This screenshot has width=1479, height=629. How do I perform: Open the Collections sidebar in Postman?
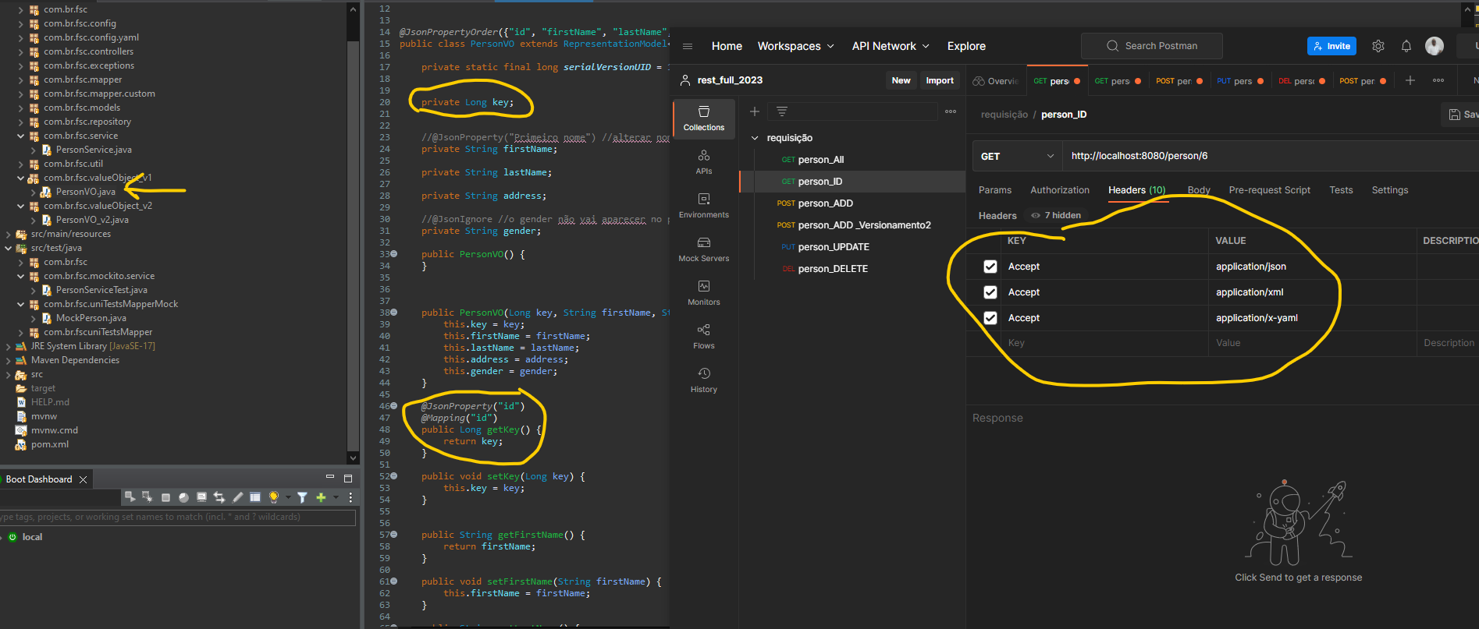703,118
